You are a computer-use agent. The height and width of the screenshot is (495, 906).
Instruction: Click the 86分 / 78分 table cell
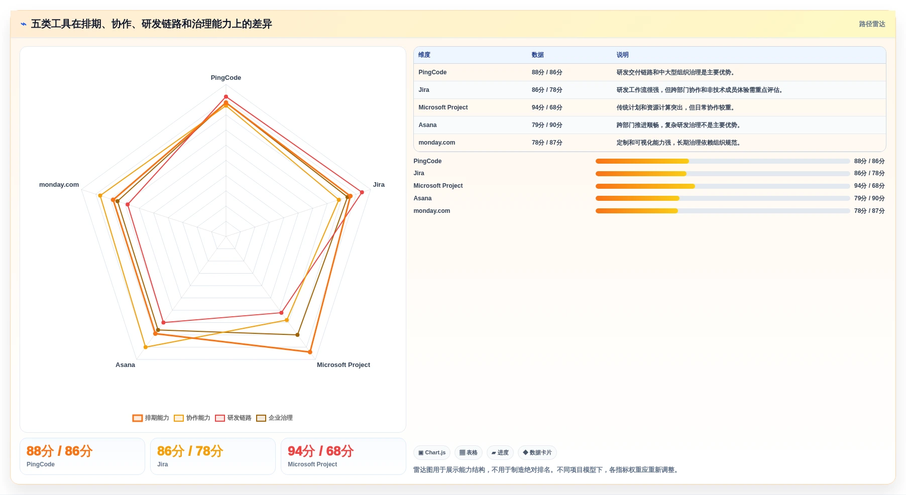point(547,90)
